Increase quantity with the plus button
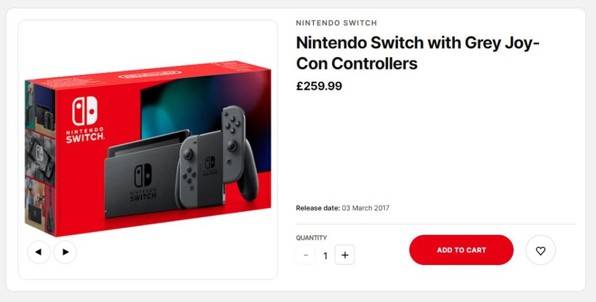Image resolution: width=596 pixels, height=302 pixels. (x=345, y=255)
